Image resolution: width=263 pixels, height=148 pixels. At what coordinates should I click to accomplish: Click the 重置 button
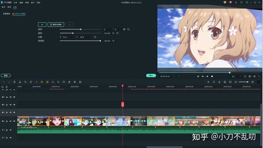(6, 76)
